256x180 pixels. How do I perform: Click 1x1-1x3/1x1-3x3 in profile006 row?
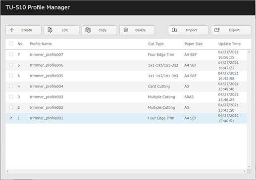pos(163,65)
